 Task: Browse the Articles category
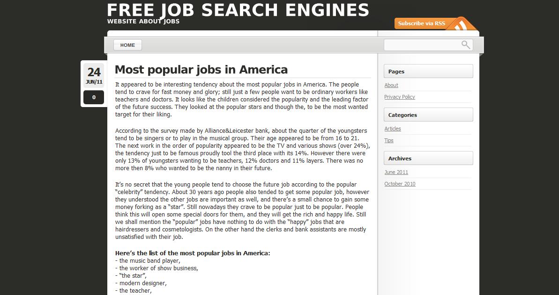(x=393, y=129)
